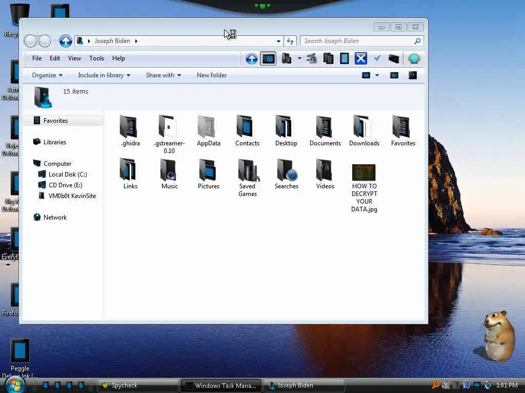The height and width of the screenshot is (393, 525).
Task: Click the Start orb on the taskbar
Action: tap(15, 385)
